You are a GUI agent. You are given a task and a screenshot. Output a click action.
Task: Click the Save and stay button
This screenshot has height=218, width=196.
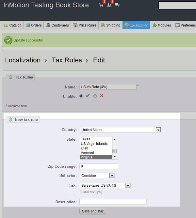tap(93, 211)
